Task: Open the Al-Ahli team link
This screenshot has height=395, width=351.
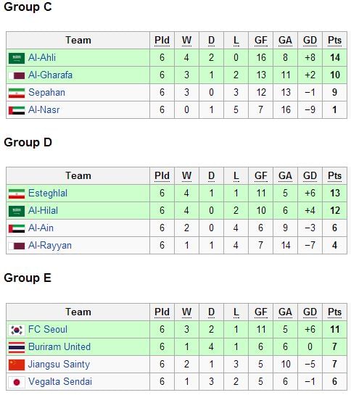Action: pos(42,58)
